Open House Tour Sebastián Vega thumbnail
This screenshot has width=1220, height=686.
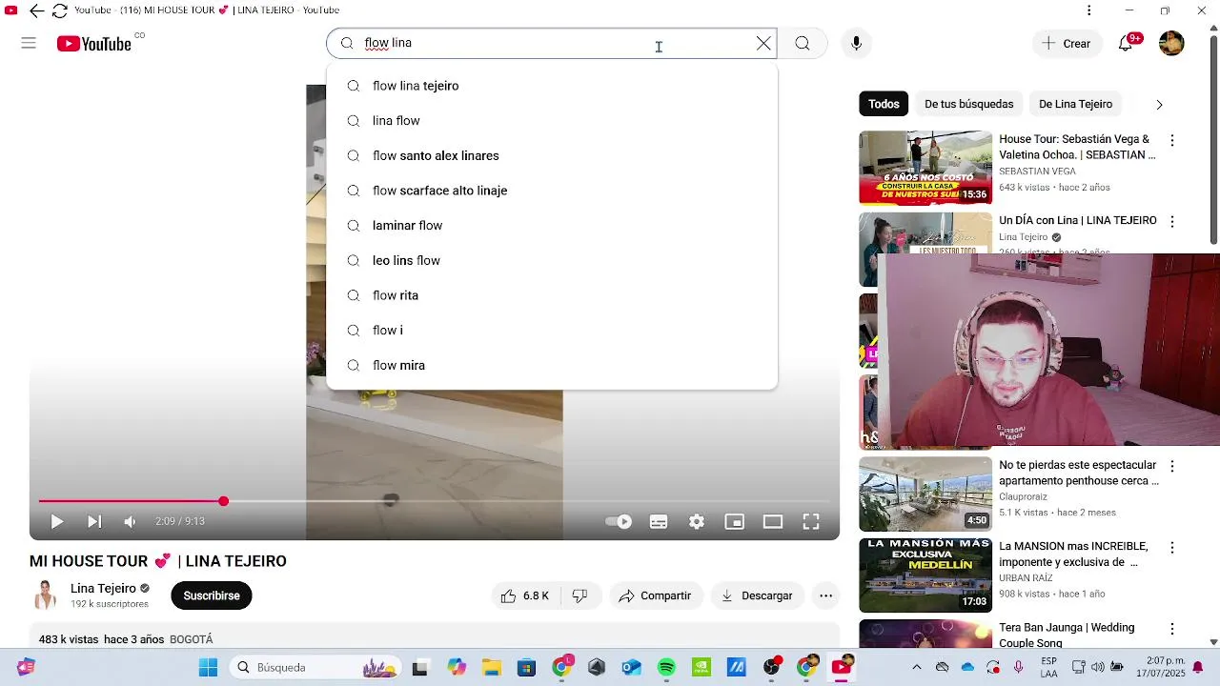(925, 168)
